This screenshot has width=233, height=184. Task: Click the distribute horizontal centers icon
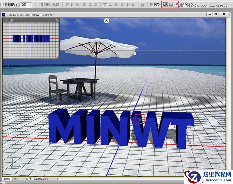128,5
